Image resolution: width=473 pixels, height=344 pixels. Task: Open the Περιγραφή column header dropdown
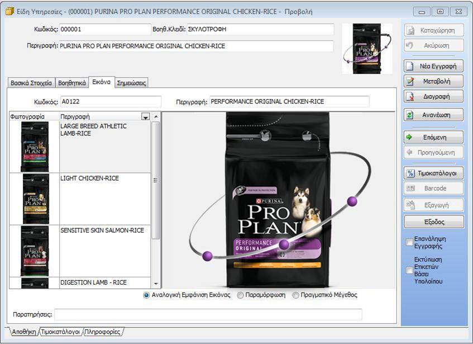pos(145,116)
